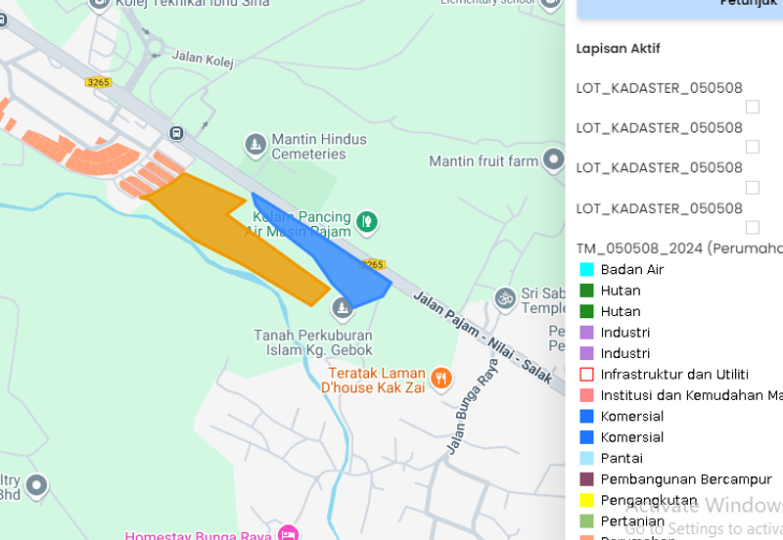Click the Homestay Bunga Raya lodging icon
This screenshot has width=783, height=540.
(x=288, y=533)
